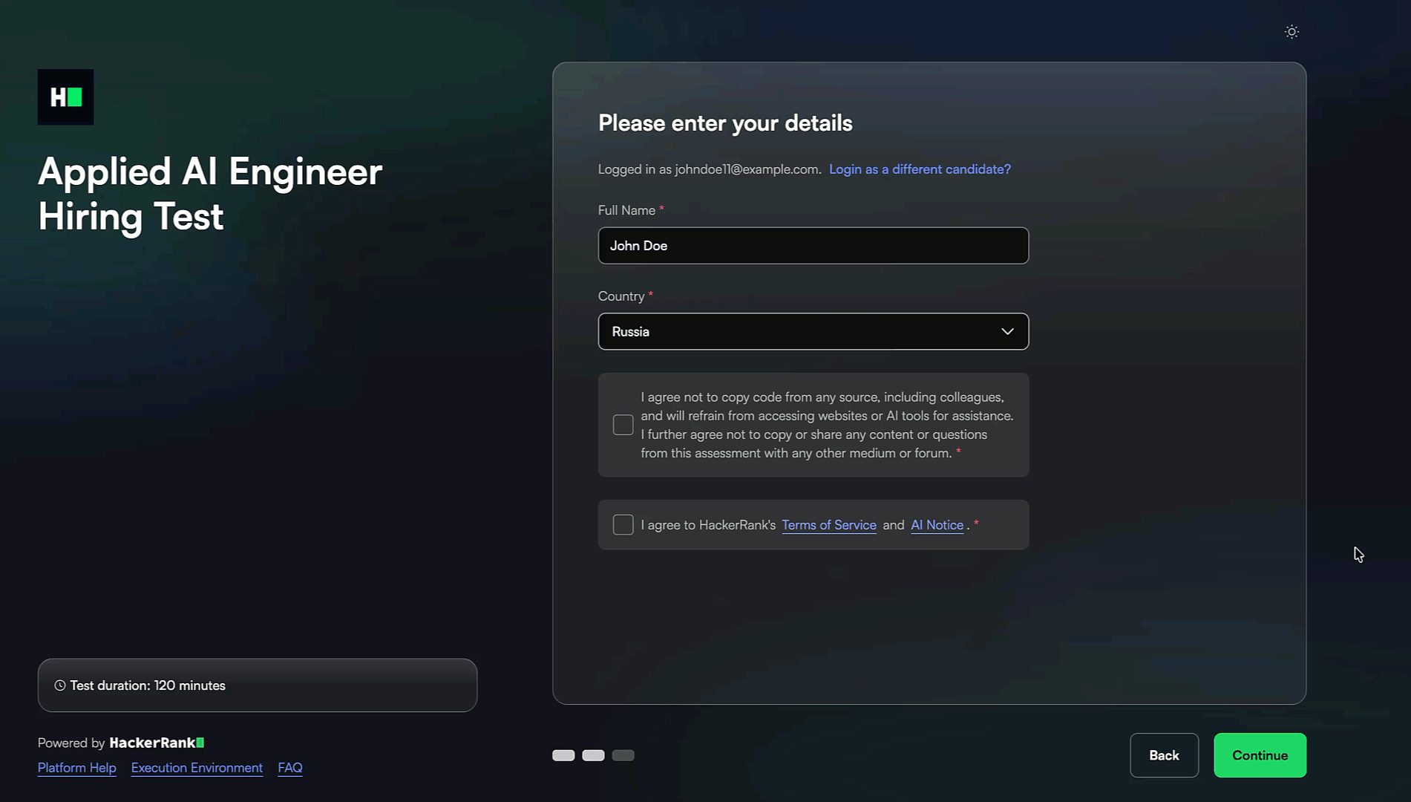
Task: Click the 'Full Name' field label
Action: pyautogui.click(x=626, y=210)
